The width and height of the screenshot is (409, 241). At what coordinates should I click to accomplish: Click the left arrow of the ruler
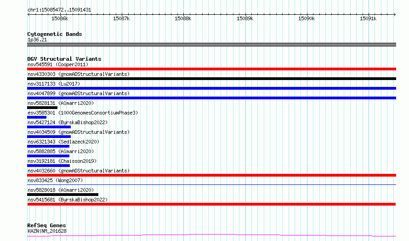(x=28, y=14)
